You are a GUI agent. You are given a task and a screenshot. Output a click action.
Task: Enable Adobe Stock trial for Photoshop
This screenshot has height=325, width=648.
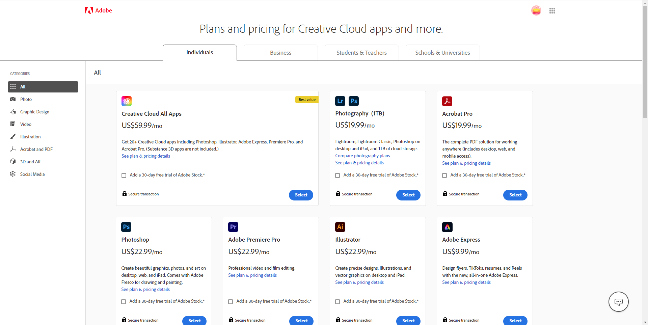[124, 302]
